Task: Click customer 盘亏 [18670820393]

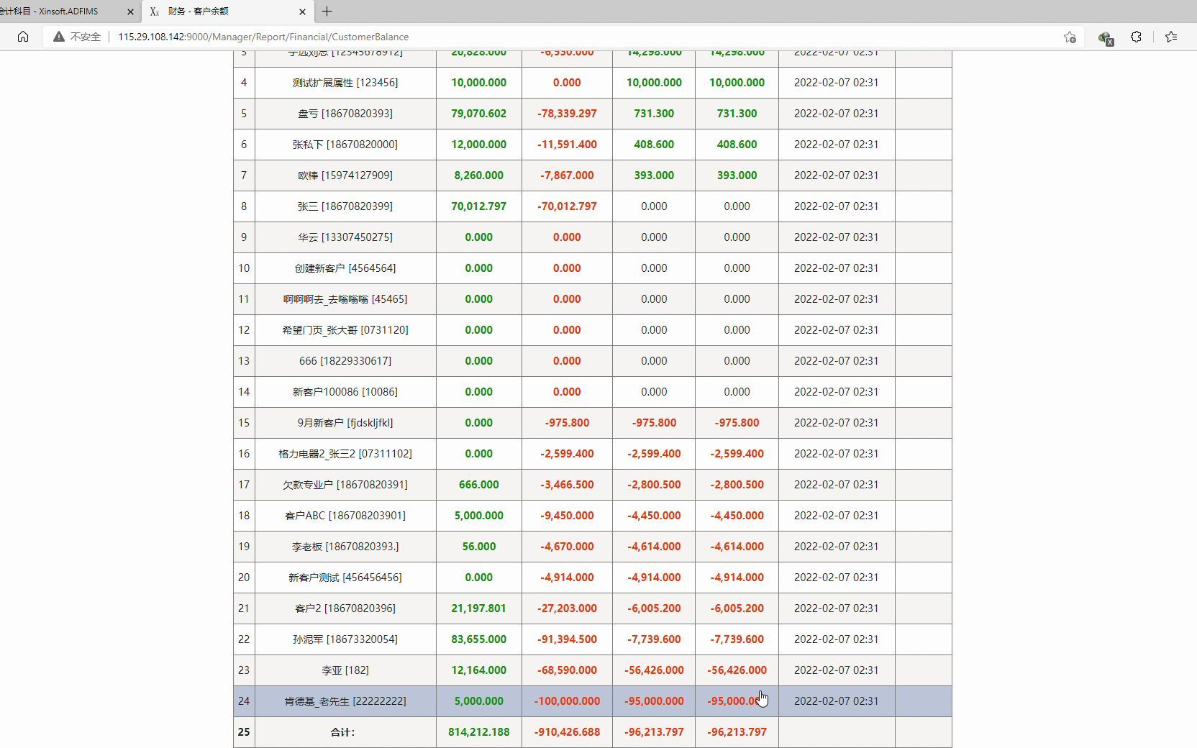Action: click(345, 114)
